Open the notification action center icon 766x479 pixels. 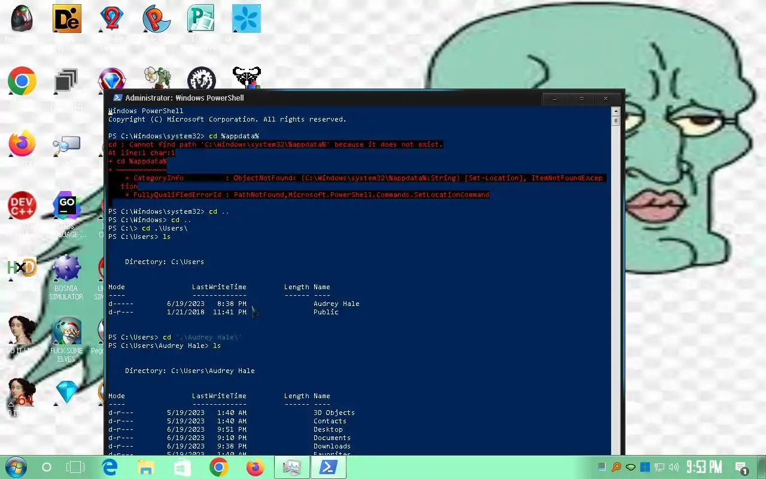pos(742,468)
